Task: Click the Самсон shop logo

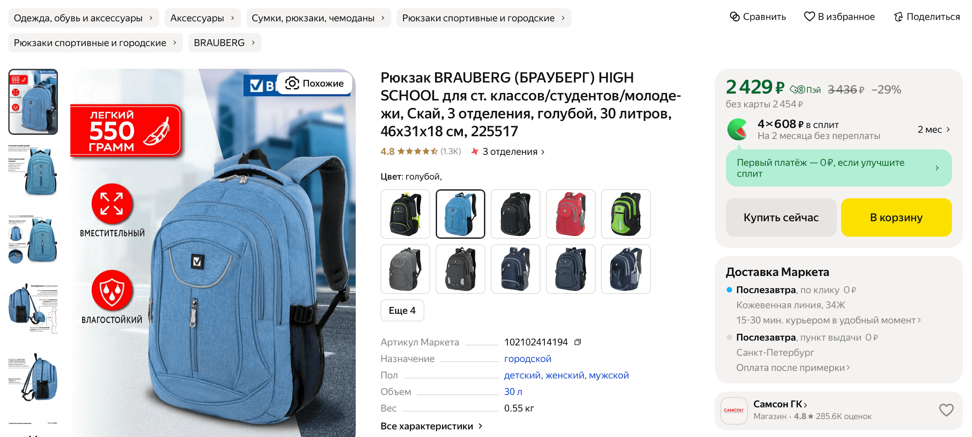Action: [x=734, y=411]
